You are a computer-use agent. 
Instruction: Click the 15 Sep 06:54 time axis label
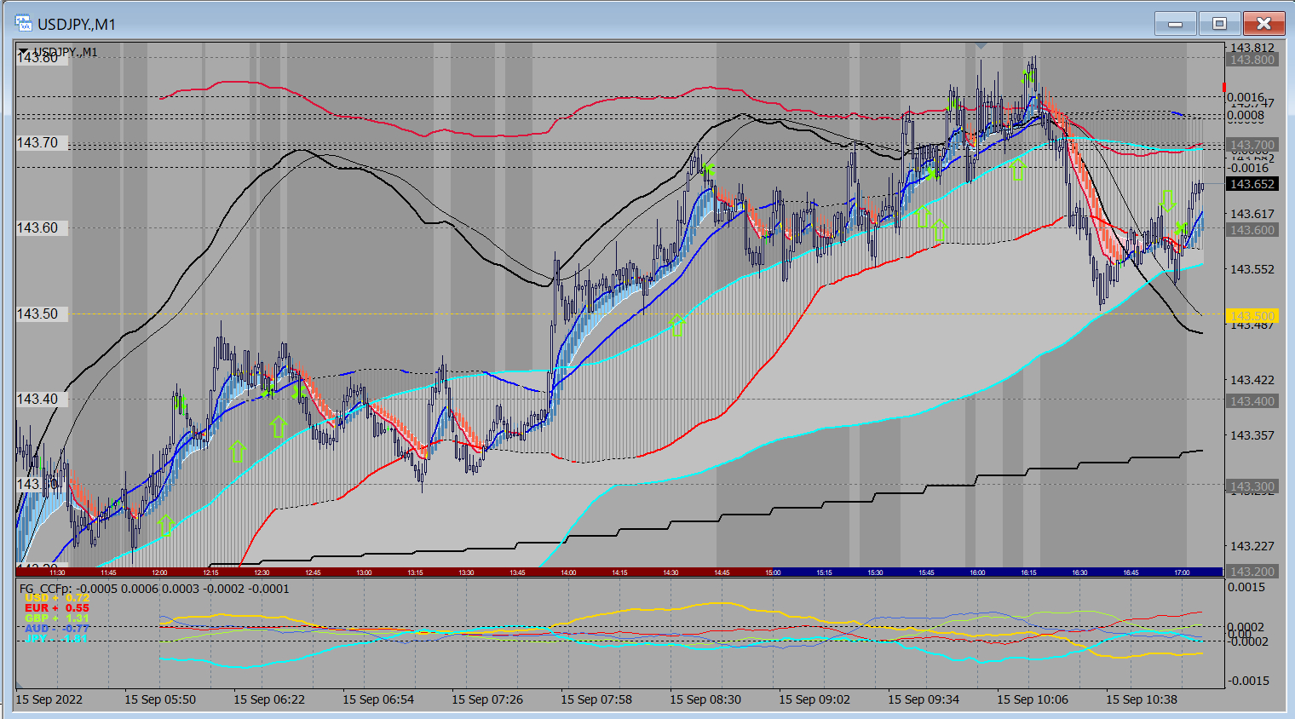[x=378, y=699]
